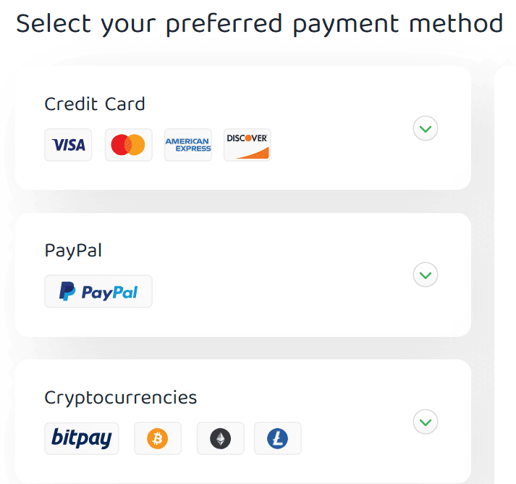This screenshot has width=516, height=484.
Task: Click the PayPal logo badge
Action: coord(98,291)
